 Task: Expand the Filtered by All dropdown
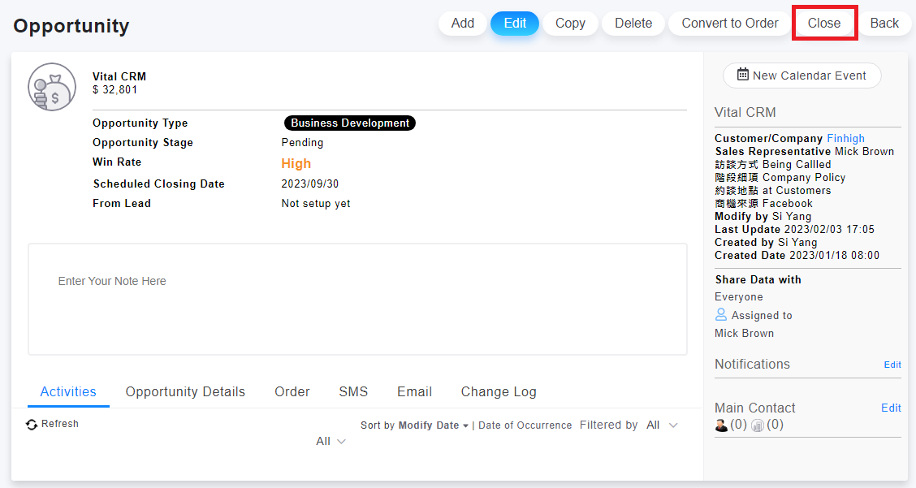(x=662, y=425)
